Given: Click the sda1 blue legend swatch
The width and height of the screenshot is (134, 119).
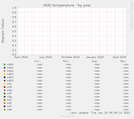Looking at the screenshot, I should click(x=5, y=68).
